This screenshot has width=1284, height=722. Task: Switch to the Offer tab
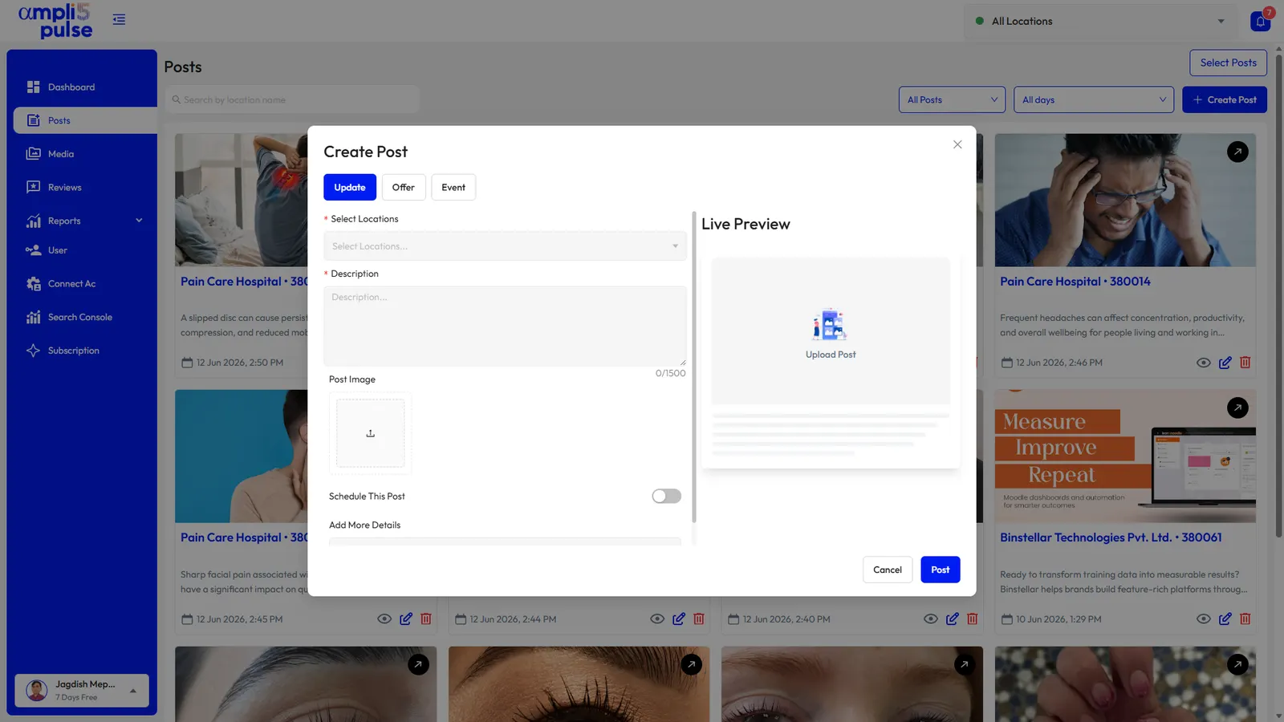point(404,188)
